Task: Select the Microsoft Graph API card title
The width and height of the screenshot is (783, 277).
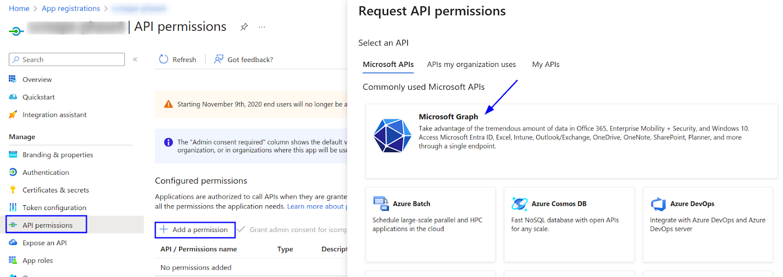Action: (x=448, y=117)
